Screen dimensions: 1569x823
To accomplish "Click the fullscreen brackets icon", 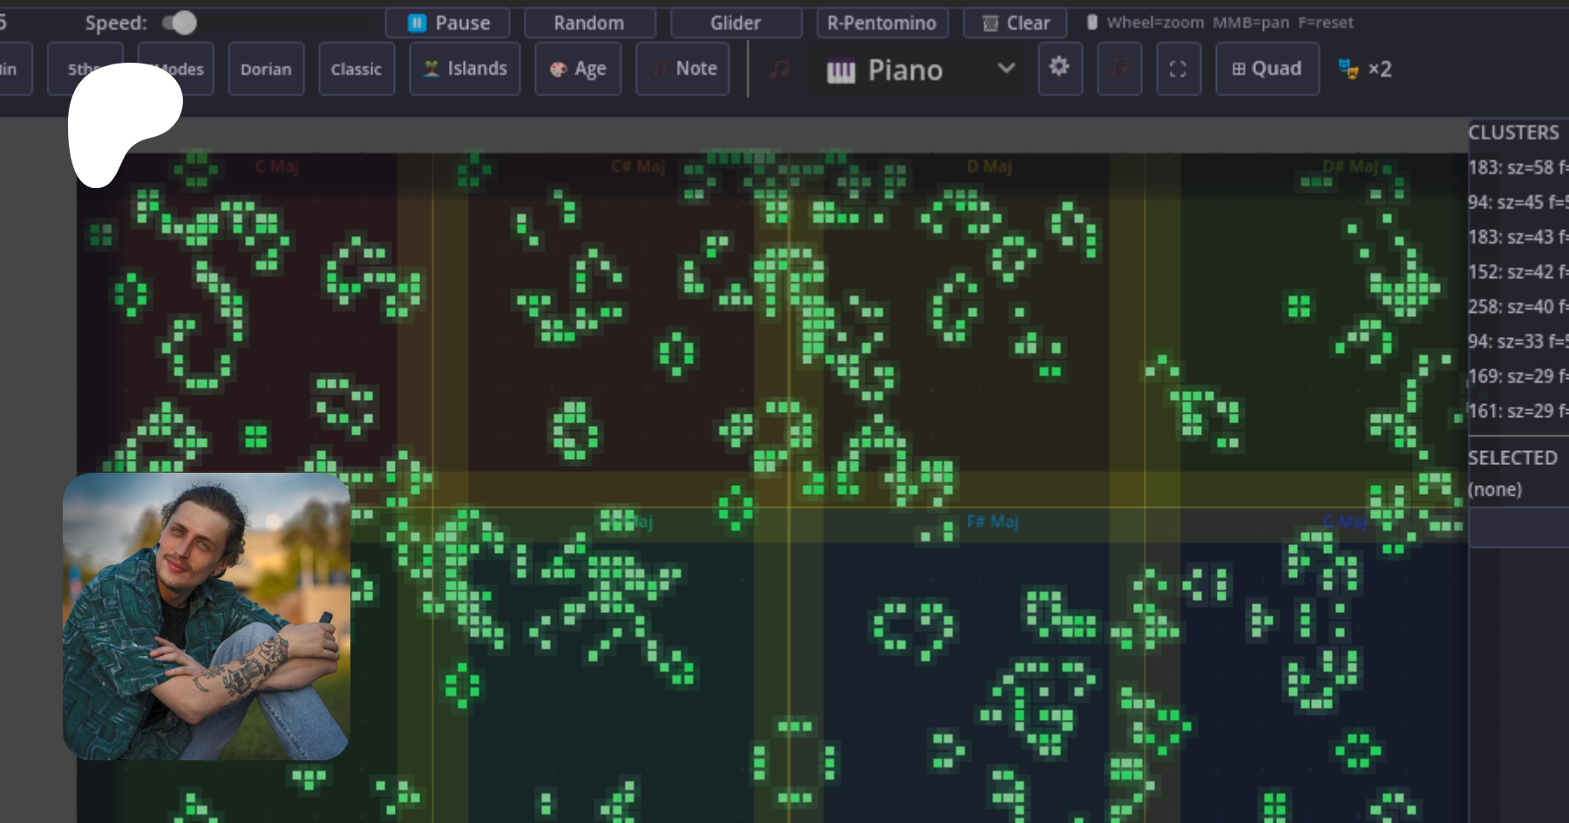I will [1178, 69].
